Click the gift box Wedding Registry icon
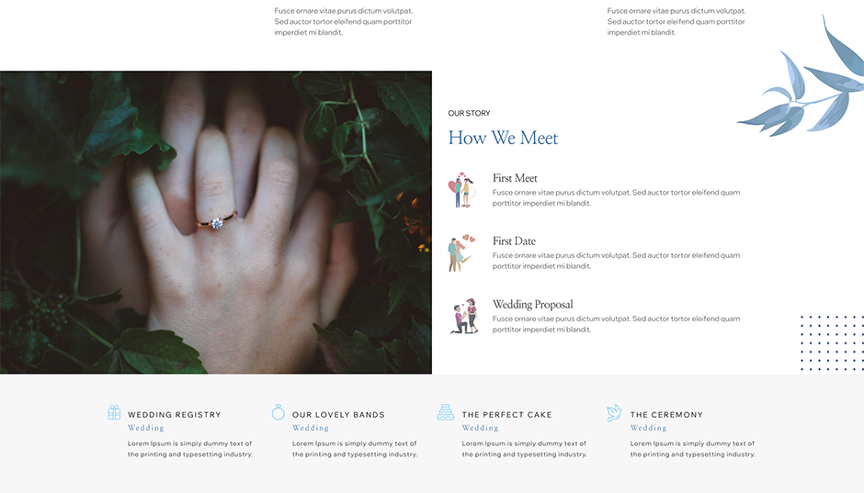864x493 pixels. [114, 412]
